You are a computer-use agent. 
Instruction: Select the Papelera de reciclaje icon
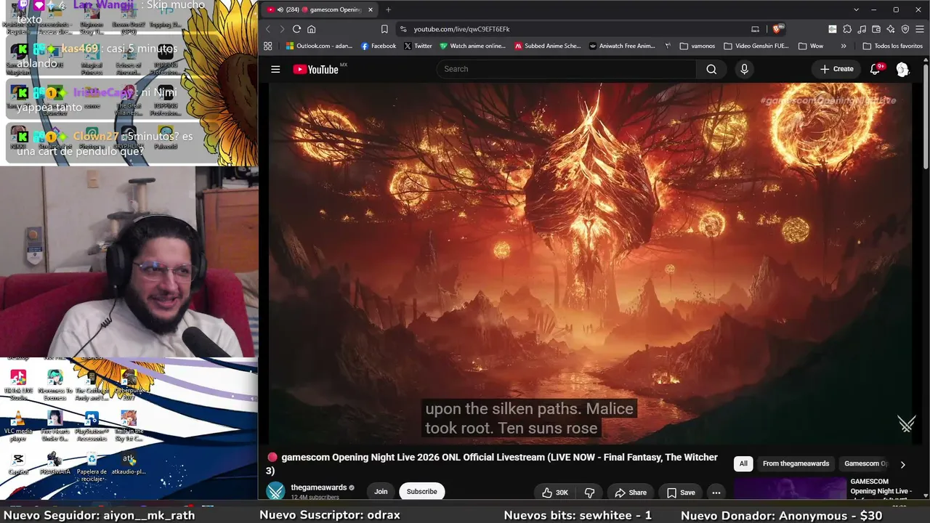92,467
